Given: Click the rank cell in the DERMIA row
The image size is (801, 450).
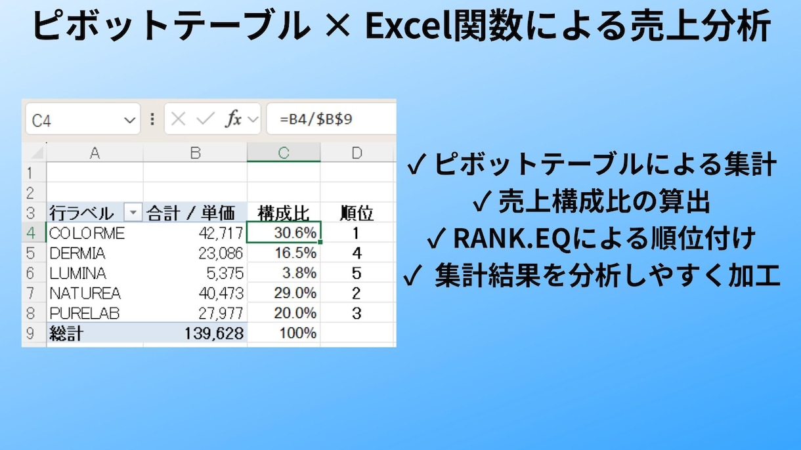Looking at the screenshot, I should pyautogui.click(x=357, y=253).
